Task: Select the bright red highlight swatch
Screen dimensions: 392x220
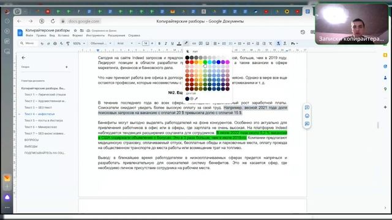Action: point(192,62)
